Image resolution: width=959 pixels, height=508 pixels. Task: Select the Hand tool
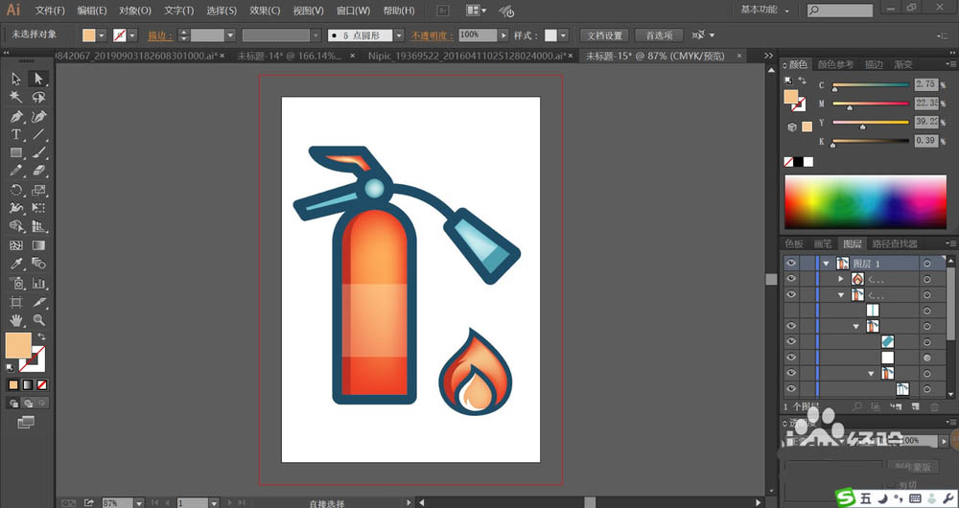(16, 320)
